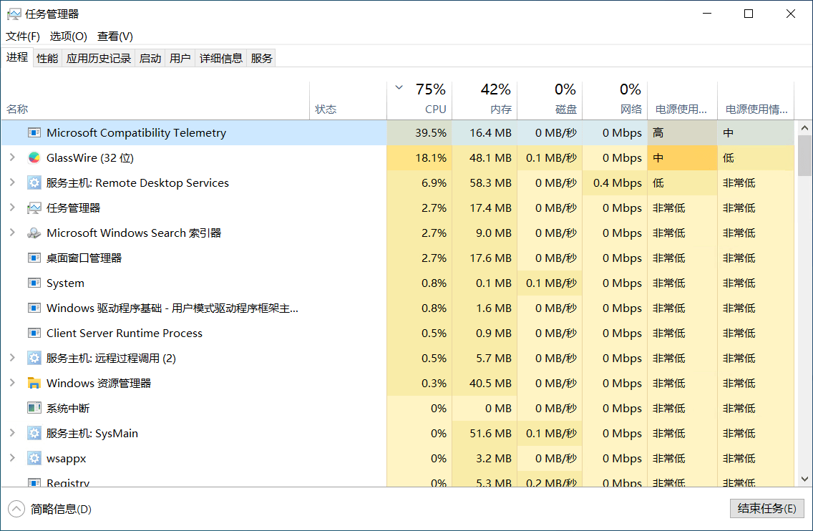Click the 0.4 Mbps network cell
The height and width of the screenshot is (531, 813).
(x=615, y=182)
